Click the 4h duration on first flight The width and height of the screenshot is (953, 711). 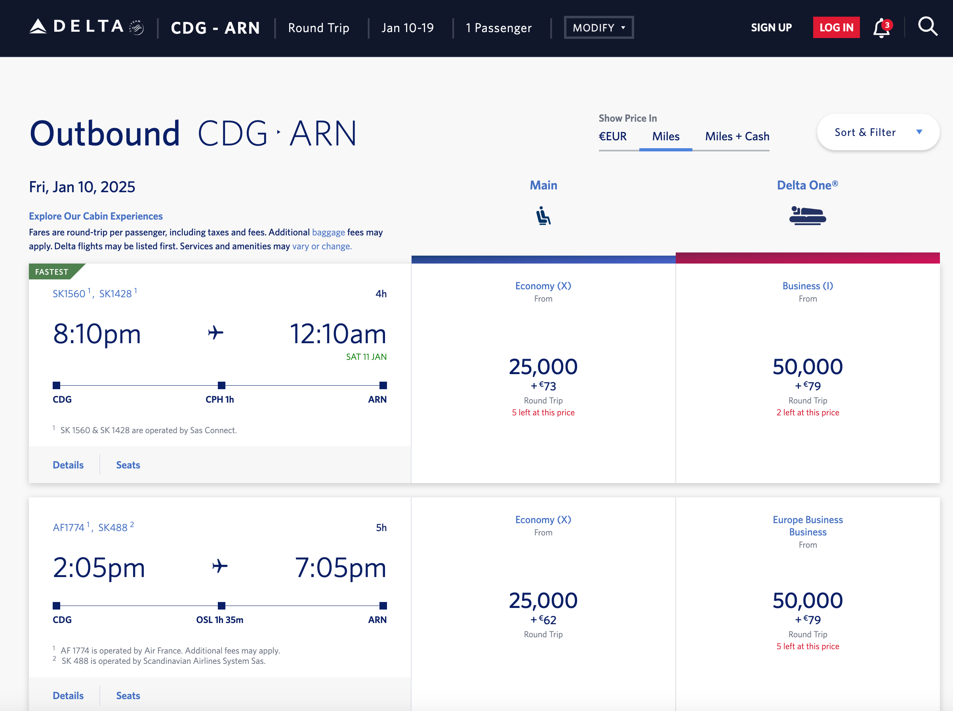(x=381, y=294)
